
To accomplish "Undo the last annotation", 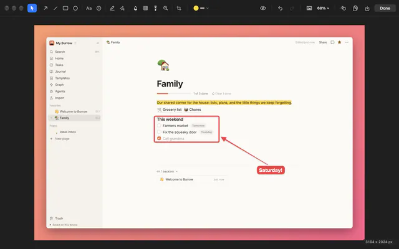I will pyautogui.click(x=280, y=8).
